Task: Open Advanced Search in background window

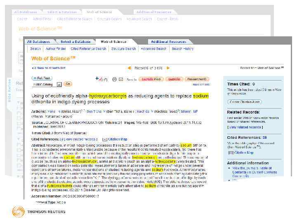Action: [x=139, y=19]
